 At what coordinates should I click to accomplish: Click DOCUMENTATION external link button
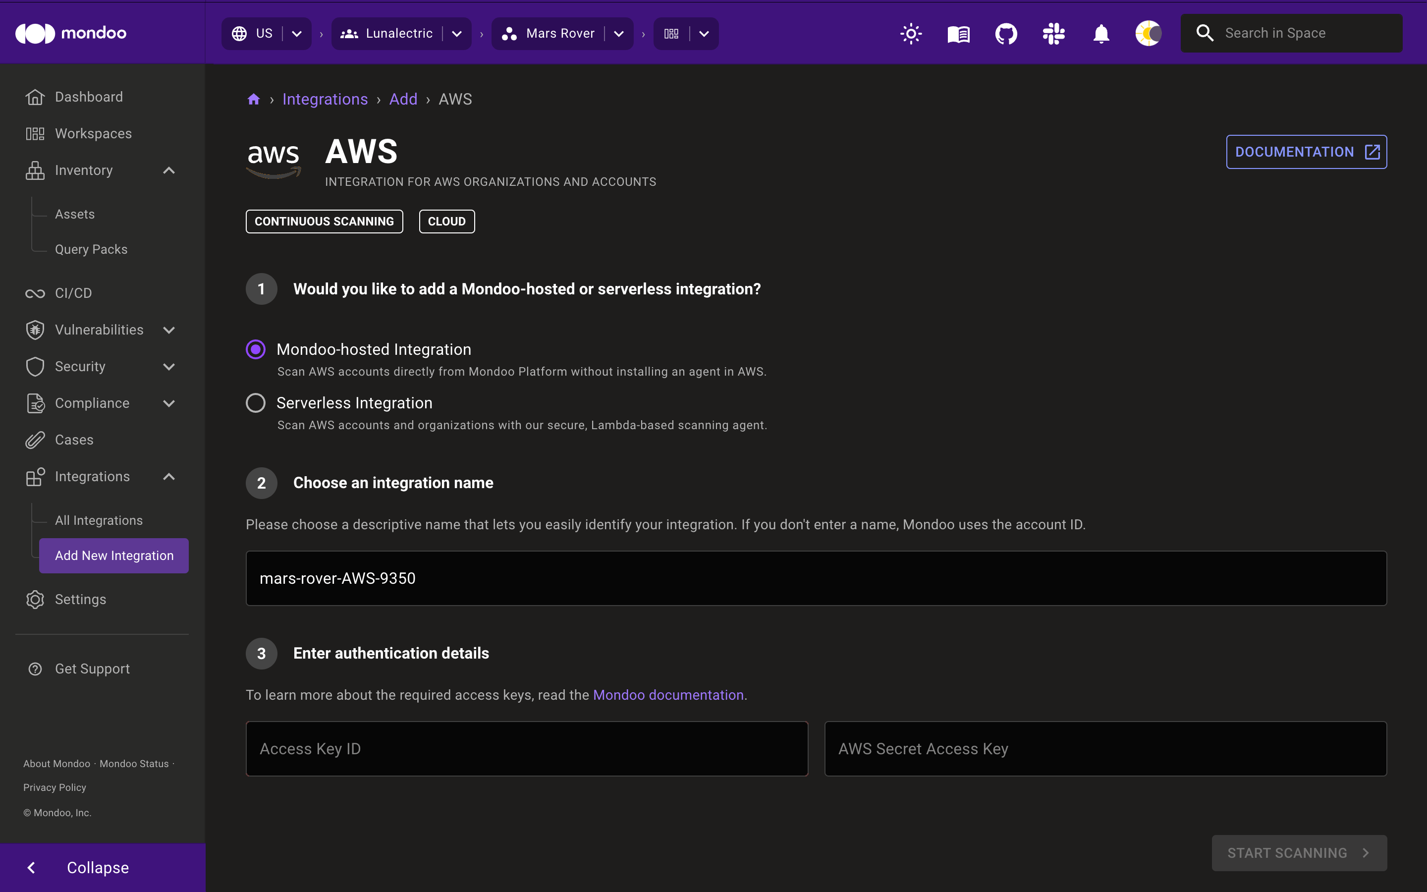[1306, 151]
